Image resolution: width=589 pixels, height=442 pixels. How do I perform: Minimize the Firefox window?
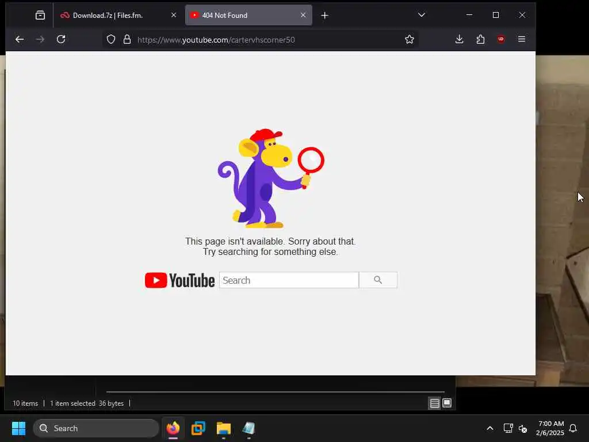[469, 15]
